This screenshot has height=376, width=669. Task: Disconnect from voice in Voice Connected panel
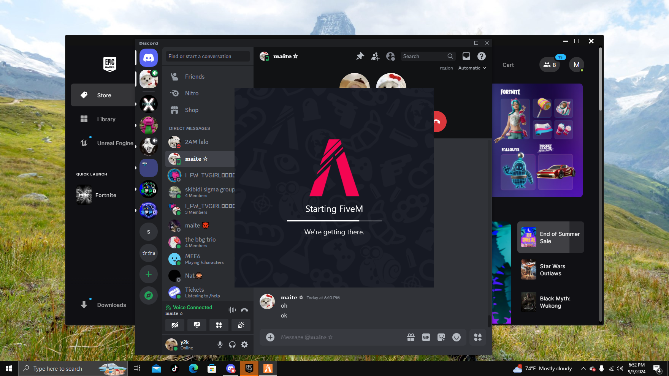pos(244,310)
